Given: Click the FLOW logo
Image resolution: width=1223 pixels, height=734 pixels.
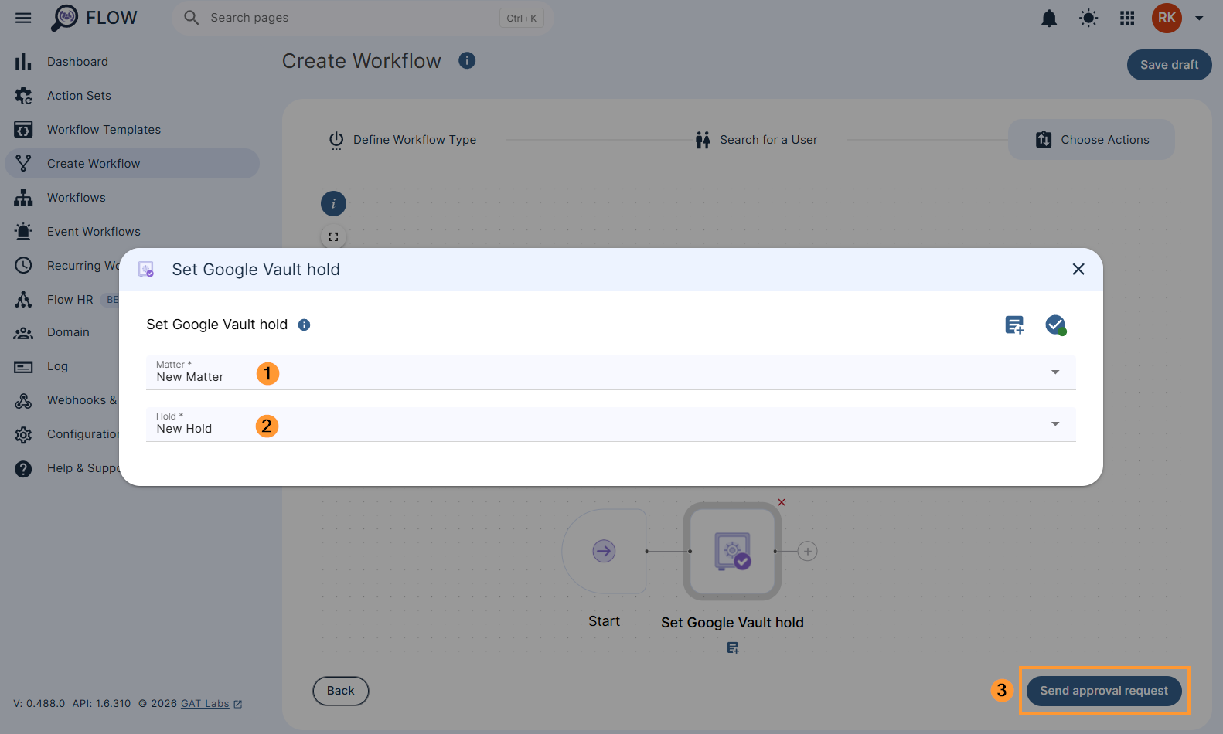Looking at the screenshot, I should pyautogui.click(x=94, y=18).
